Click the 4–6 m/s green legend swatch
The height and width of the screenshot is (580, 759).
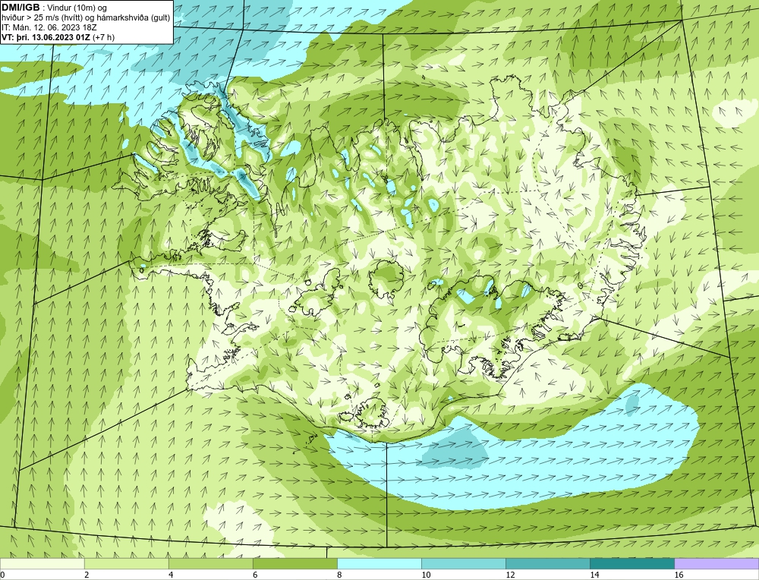(x=211, y=563)
